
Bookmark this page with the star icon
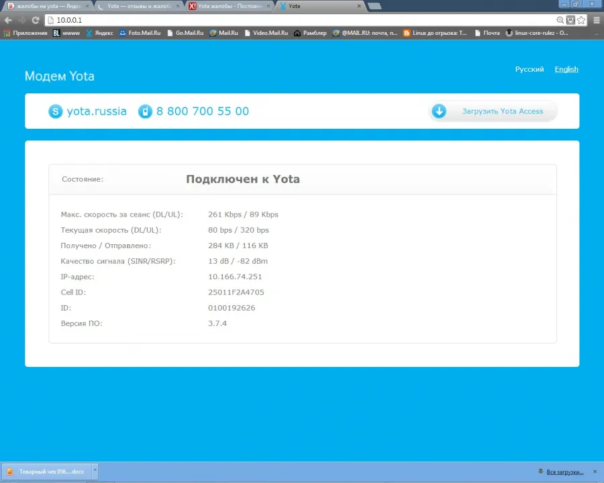(581, 20)
